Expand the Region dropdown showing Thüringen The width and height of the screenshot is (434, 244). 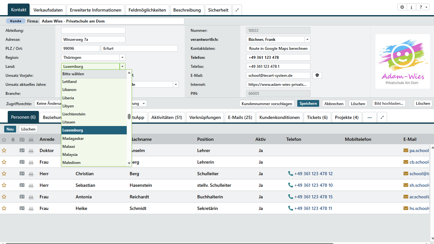(x=122, y=58)
